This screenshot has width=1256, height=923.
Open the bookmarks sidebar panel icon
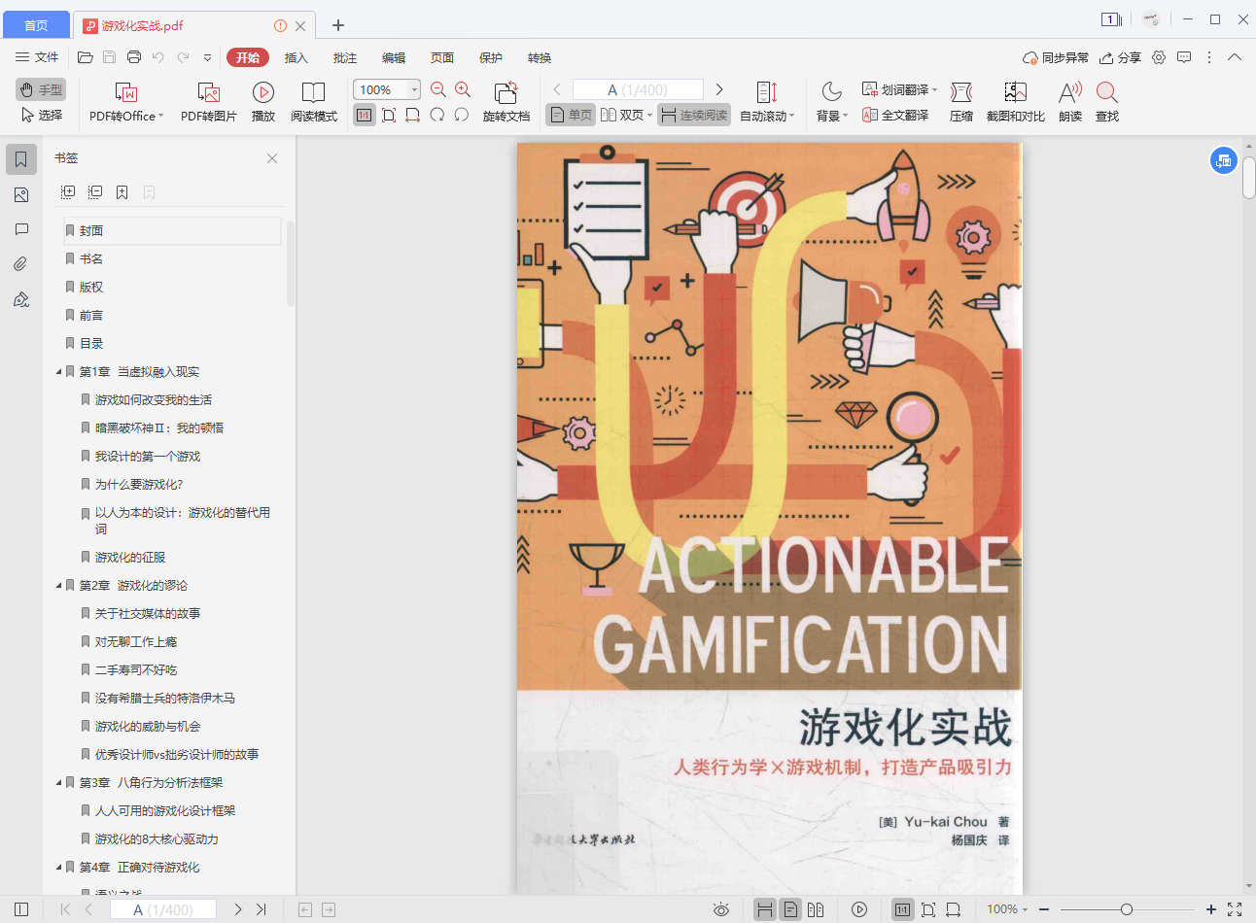21,159
